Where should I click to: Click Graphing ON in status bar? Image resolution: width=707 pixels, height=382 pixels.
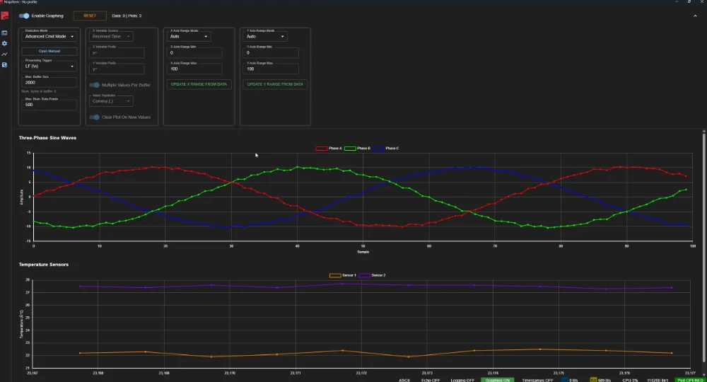[498, 380]
